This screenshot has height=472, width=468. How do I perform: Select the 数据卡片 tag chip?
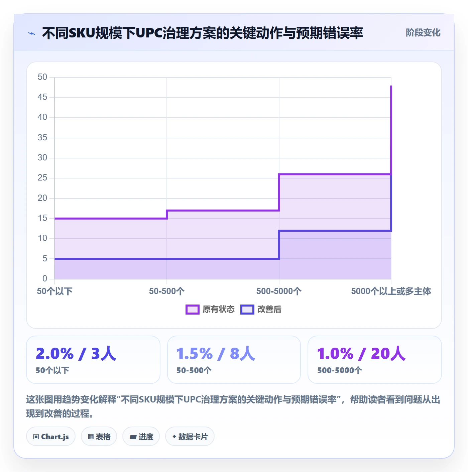point(190,437)
